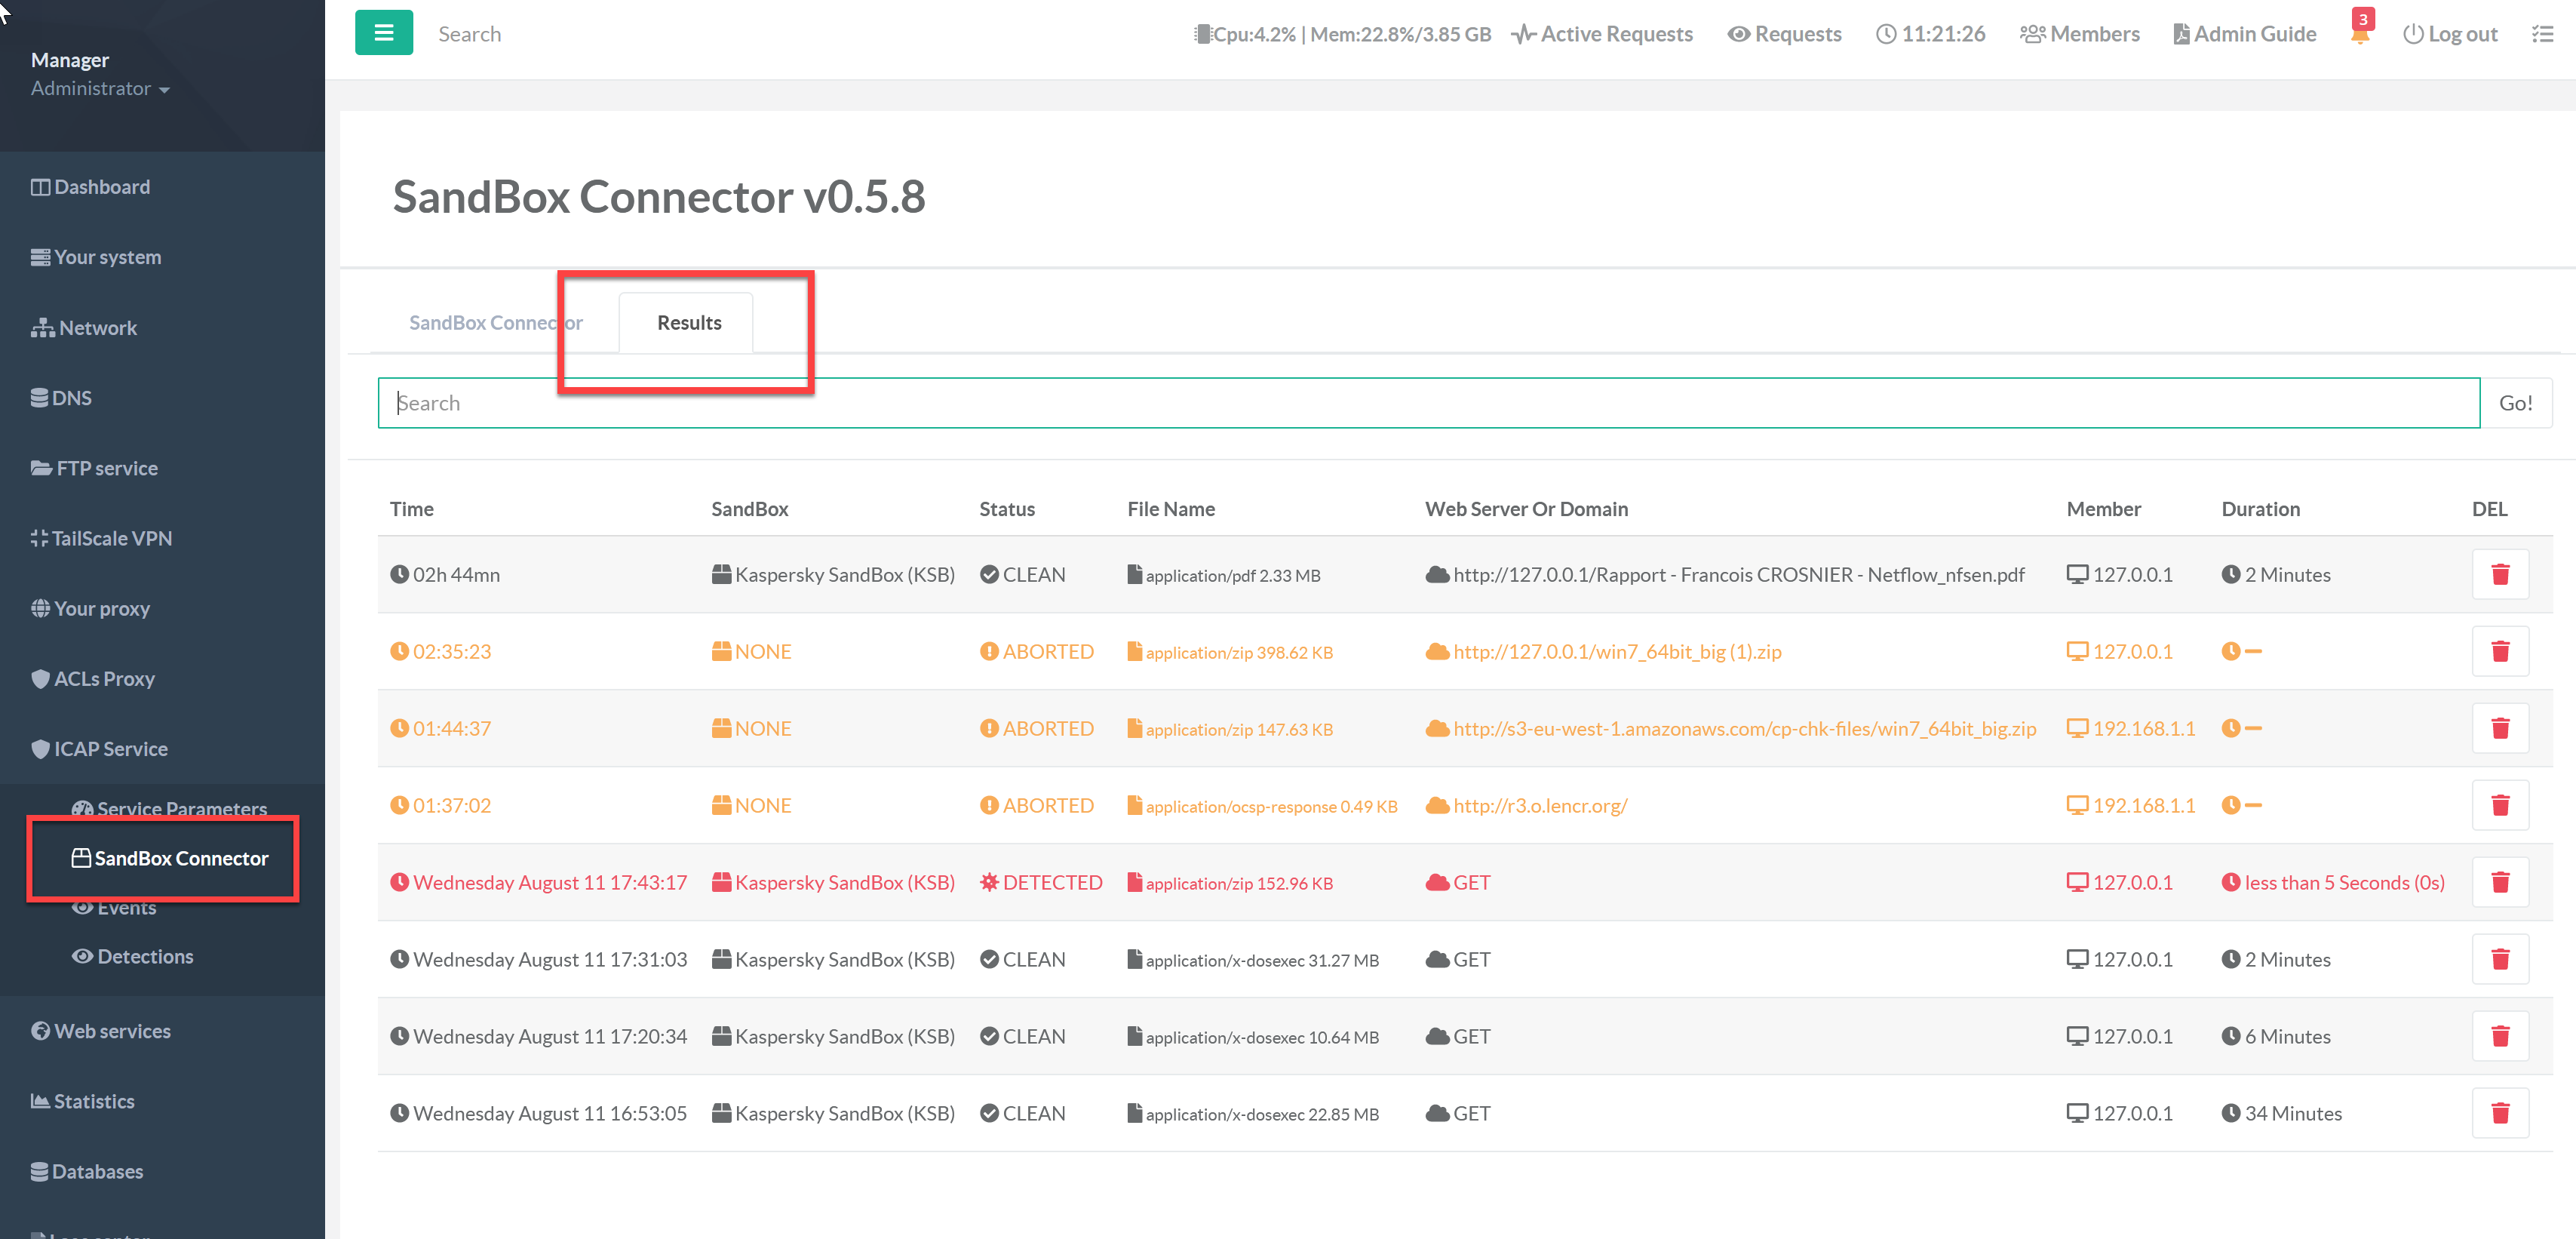Open the task list icon top right
This screenshot has height=1239, width=2576.
[2542, 34]
